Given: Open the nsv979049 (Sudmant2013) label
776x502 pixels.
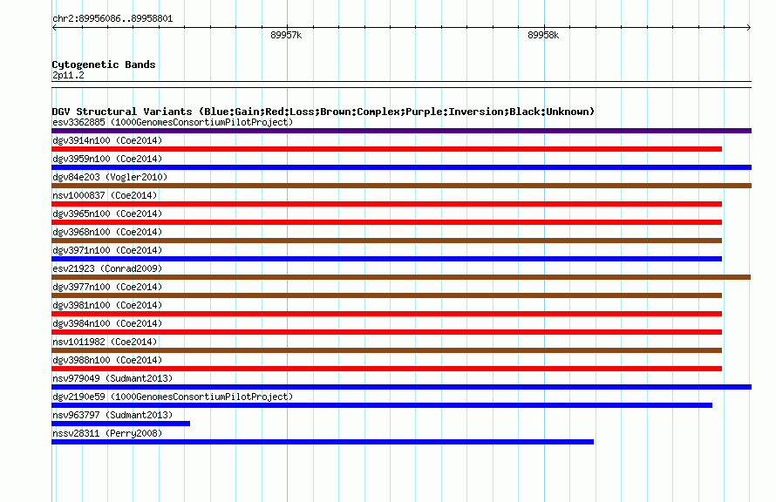Looking at the screenshot, I should click(x=112, y=378).
